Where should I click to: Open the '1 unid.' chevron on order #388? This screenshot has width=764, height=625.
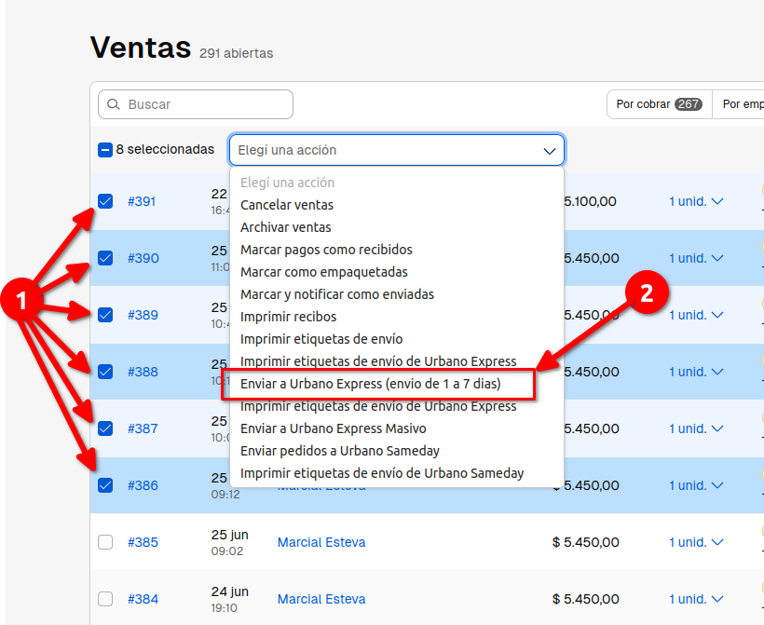(716, 372)
